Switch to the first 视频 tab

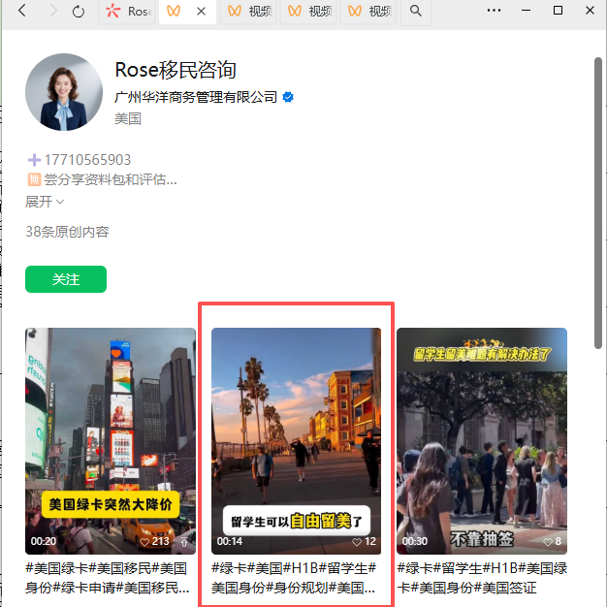(248, 12)
